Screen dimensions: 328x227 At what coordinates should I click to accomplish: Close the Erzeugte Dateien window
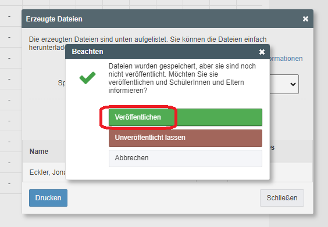(305, 19)
